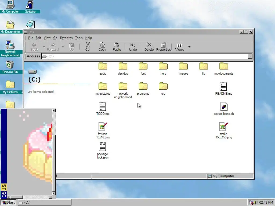
Task: Open the View menu
Action: [x=47, y=38]
